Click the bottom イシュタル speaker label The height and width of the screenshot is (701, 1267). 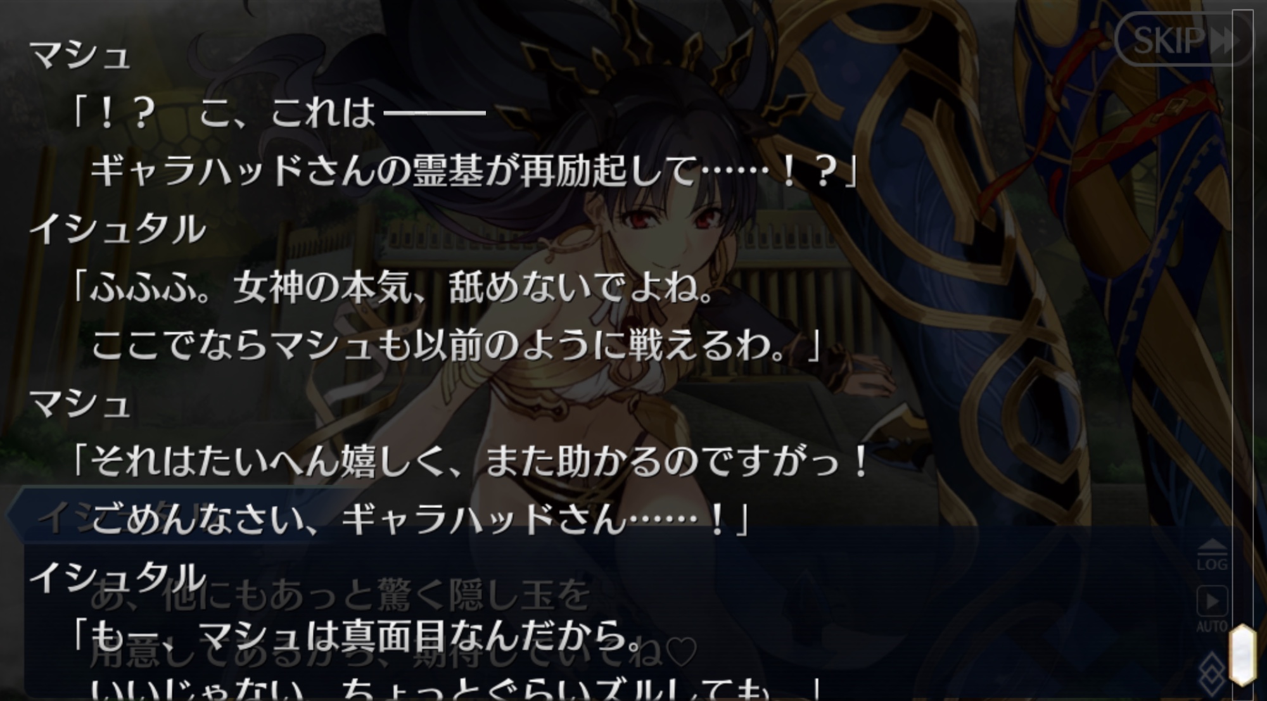tap(117, 577)
